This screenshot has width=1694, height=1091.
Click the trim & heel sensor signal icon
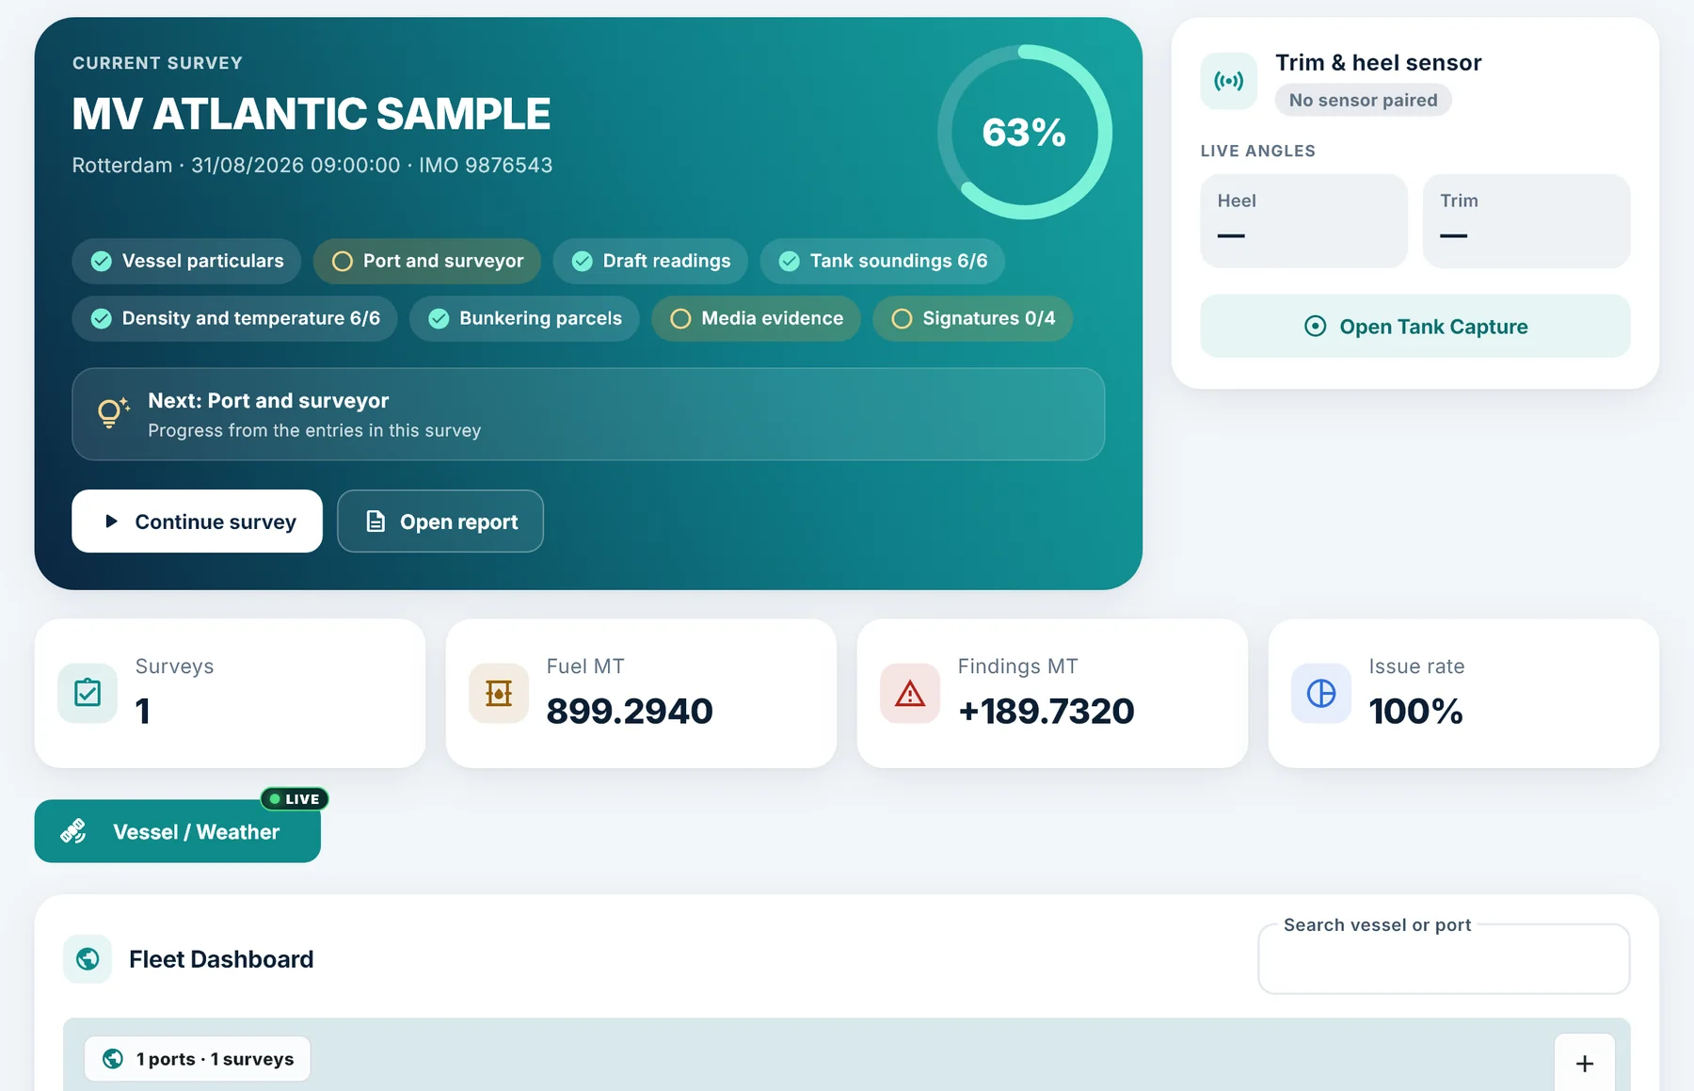coord(1228,81)
